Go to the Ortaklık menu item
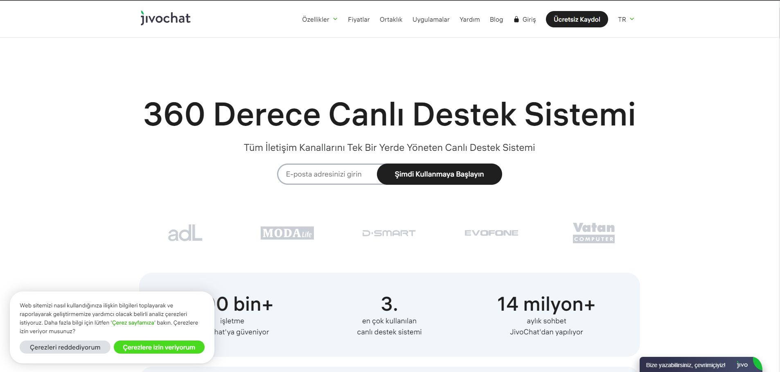Image resolution: width=780 pixels, height=372 pixels. tap(391, 19)
